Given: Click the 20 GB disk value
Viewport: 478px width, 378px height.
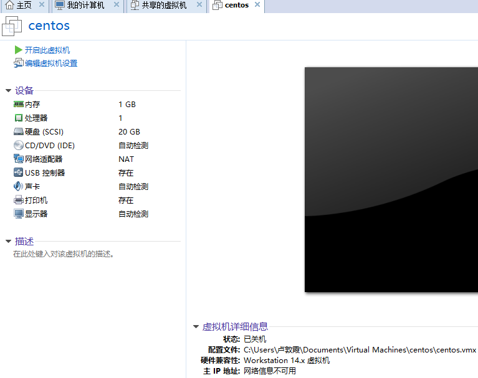Looking at the screenshot, I should 129,131.
